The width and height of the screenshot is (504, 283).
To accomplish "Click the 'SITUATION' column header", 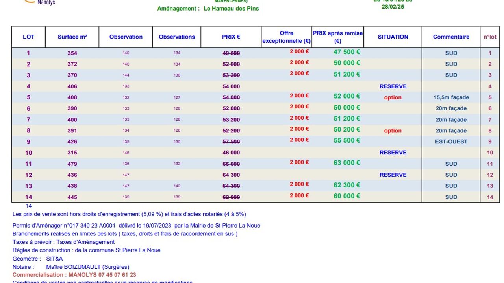I will point(393,37).
